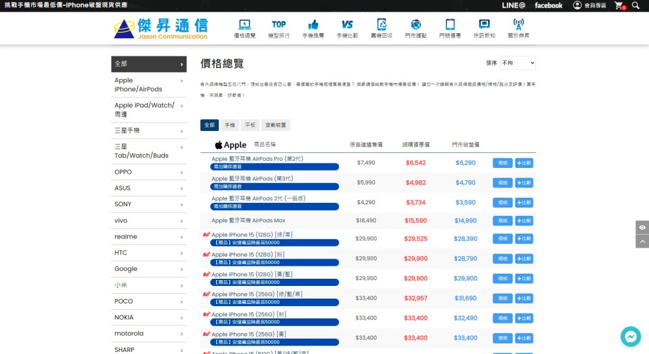Viewport: 649px width, 354px height.
Task: Click the 贈品 badge under iPhone 15 (256G) [粉]
Action: pos(275,322)
